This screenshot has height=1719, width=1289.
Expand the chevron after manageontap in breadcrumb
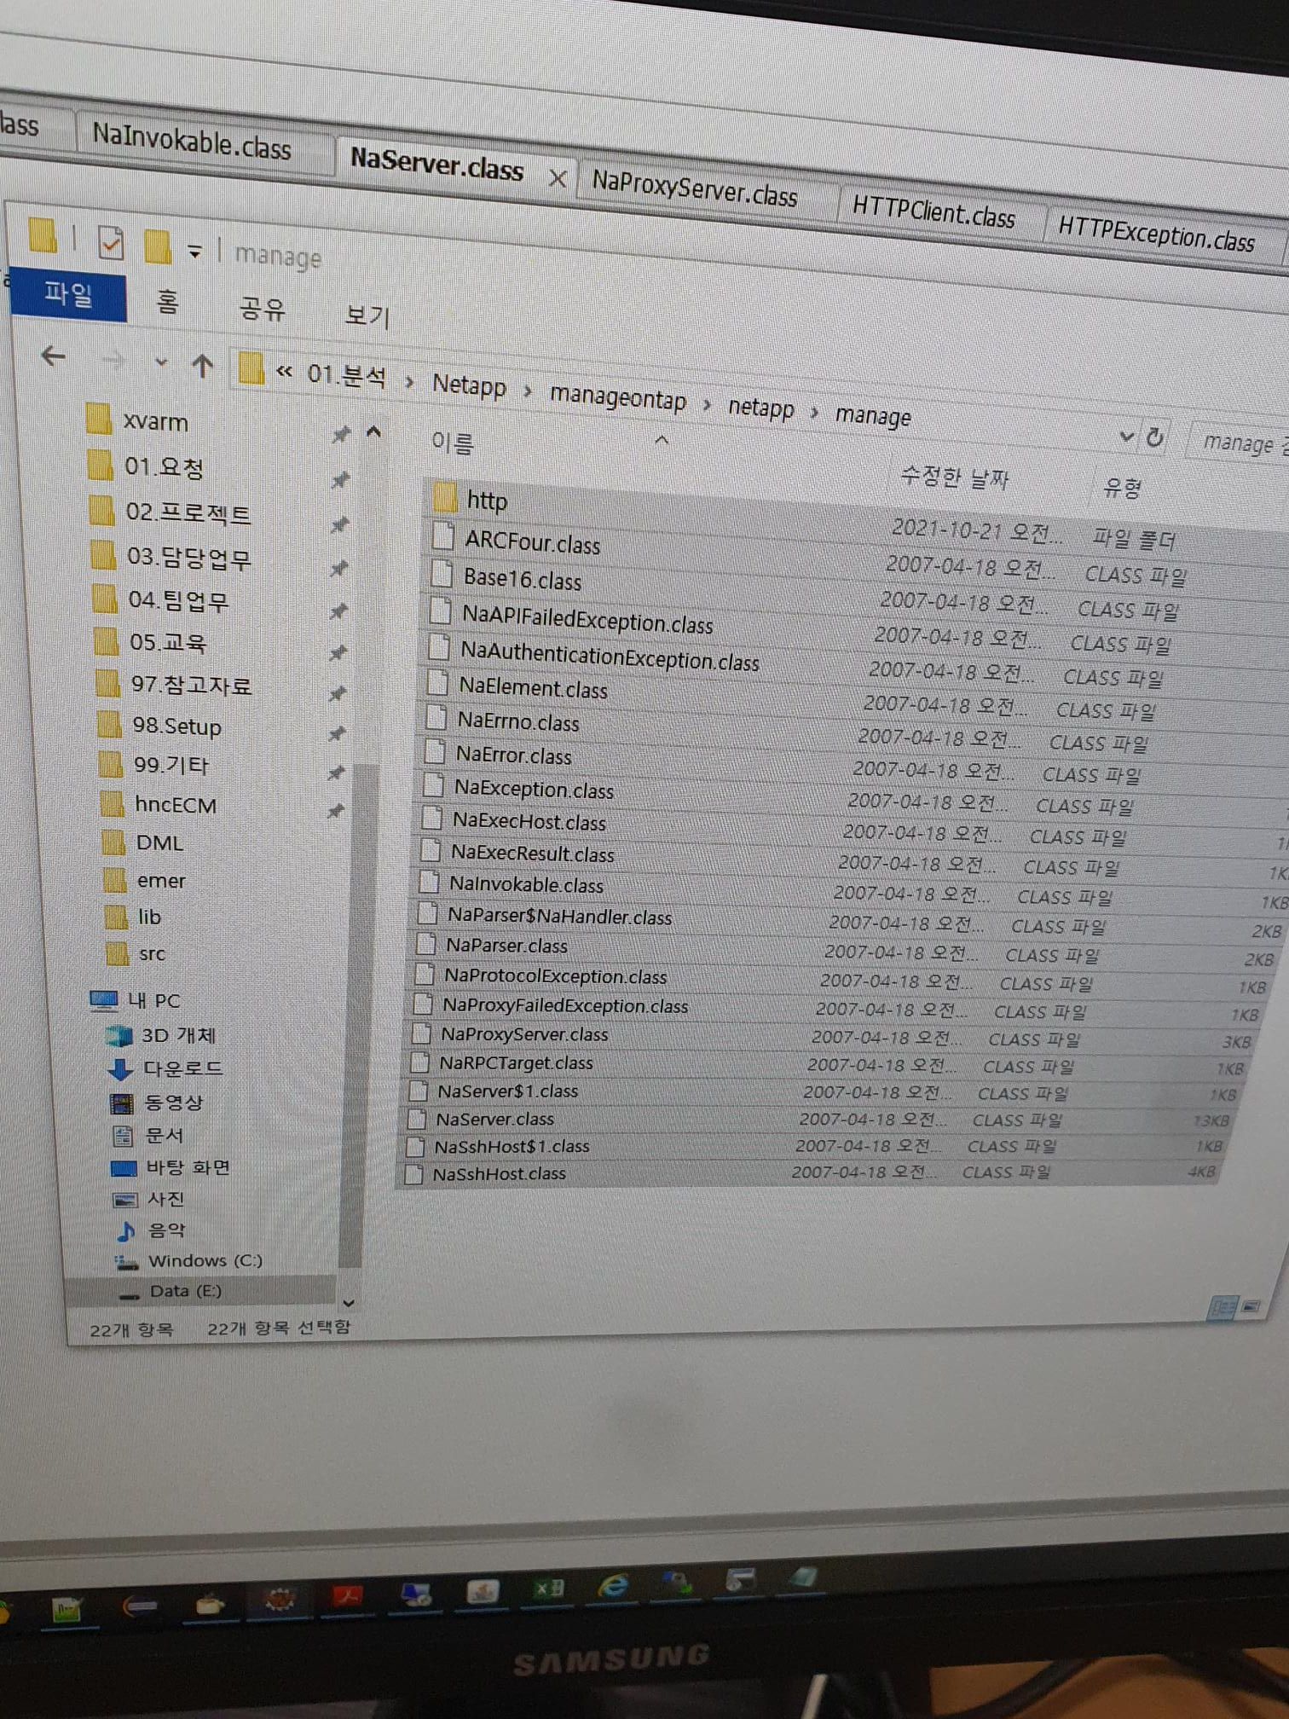click(707, 404)
